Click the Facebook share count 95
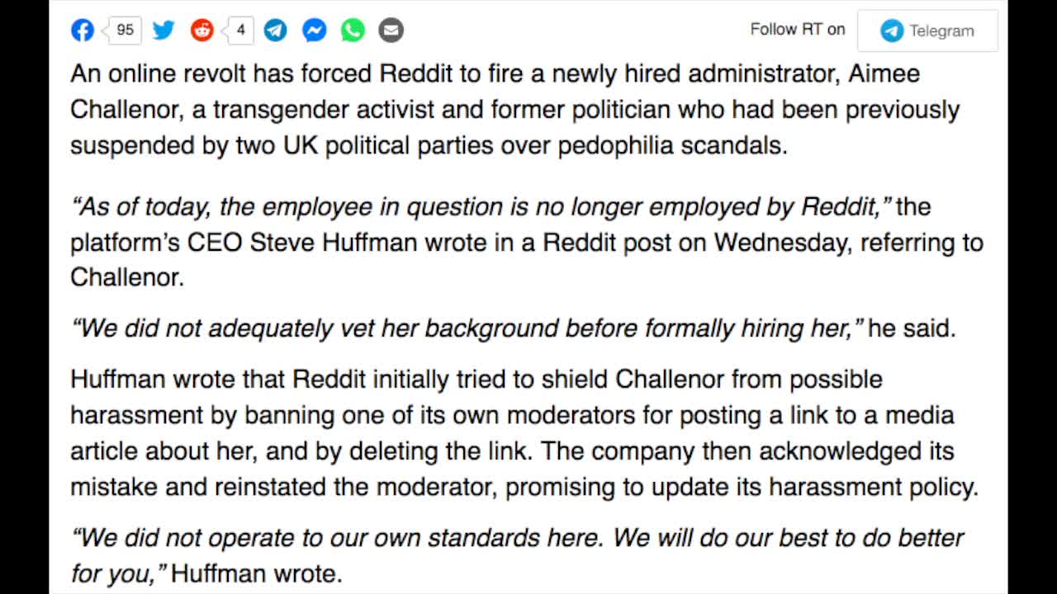Viewport: 1057px width, 594px height. [x=123, y=31]
